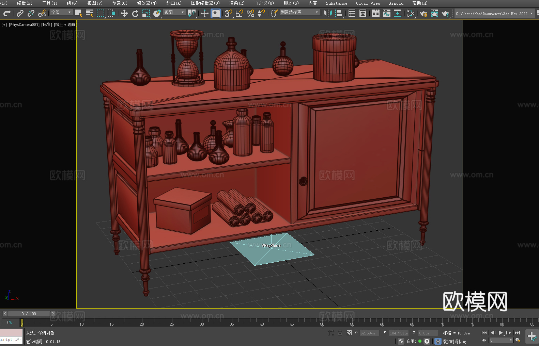Click the Isolate Selection icon
The width and height of the screenshot is (539, 346).
[331, 333]
